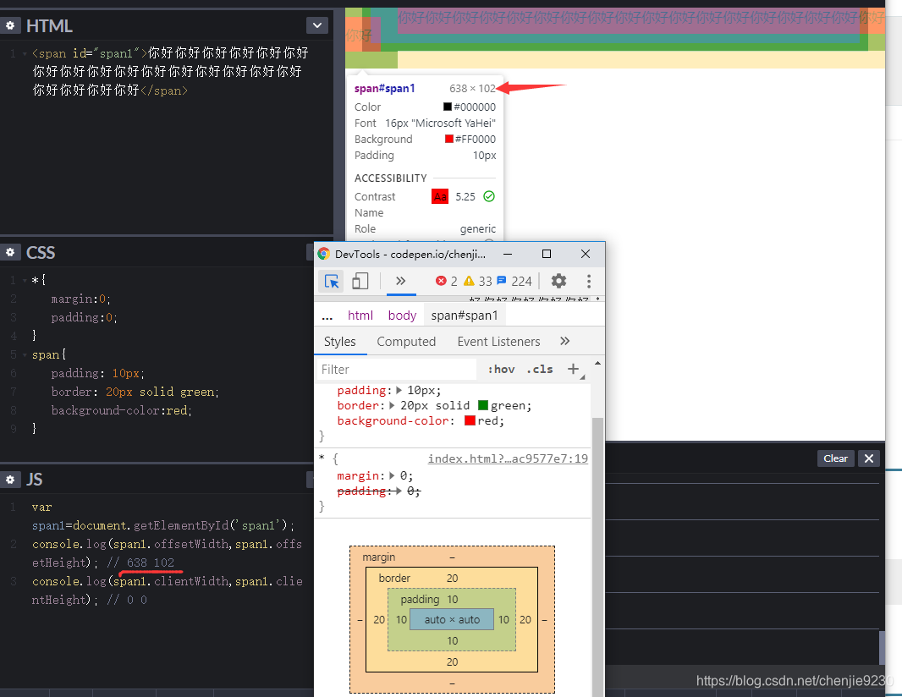Maximize the DevTools window
The height and width of the screenshot is (697, 902).
547,254
